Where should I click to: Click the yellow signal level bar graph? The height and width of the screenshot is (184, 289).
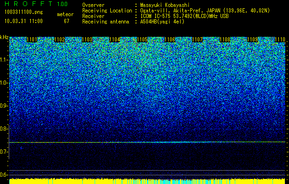pyautogui.click(x=147, y=181)
